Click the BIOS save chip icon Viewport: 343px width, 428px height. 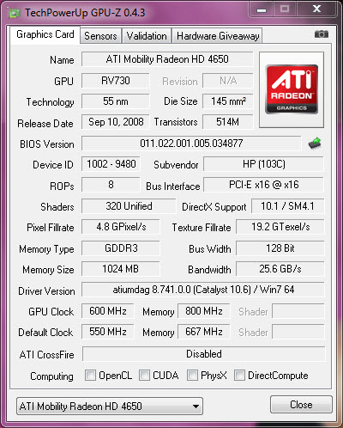315,144
